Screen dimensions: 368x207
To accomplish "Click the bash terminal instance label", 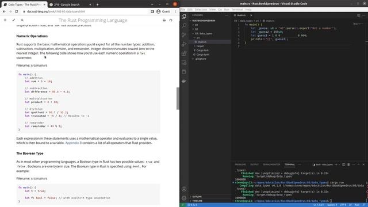I will tap(323, 164).
